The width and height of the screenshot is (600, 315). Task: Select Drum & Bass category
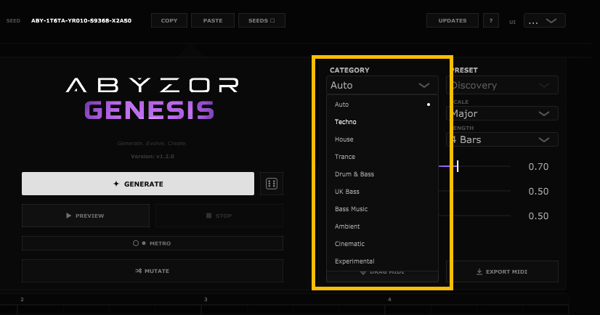382,174
